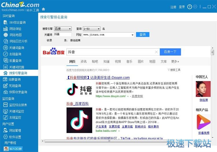Click the 关键词监控 monitor icon
The width and height of the screenshot is (217, 152).
tap(5, 111)
